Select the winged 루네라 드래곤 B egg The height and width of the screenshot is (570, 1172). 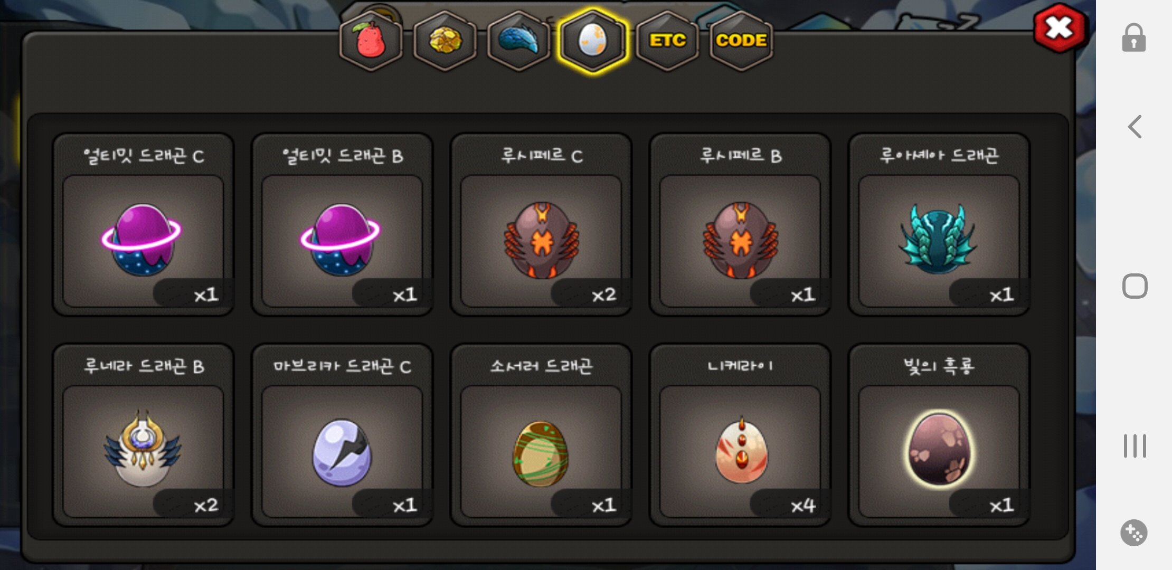[x=143, y=435]
